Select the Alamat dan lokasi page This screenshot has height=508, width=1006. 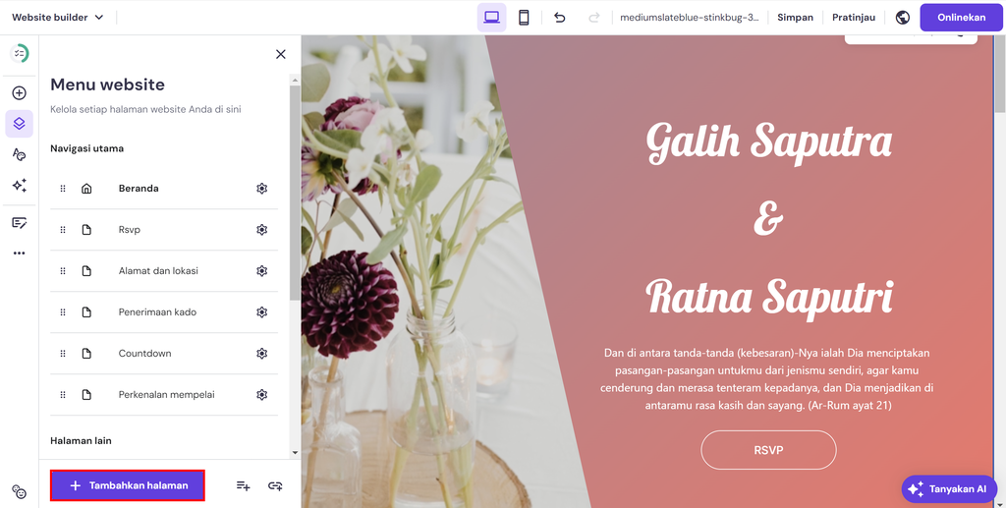[164, 270]
